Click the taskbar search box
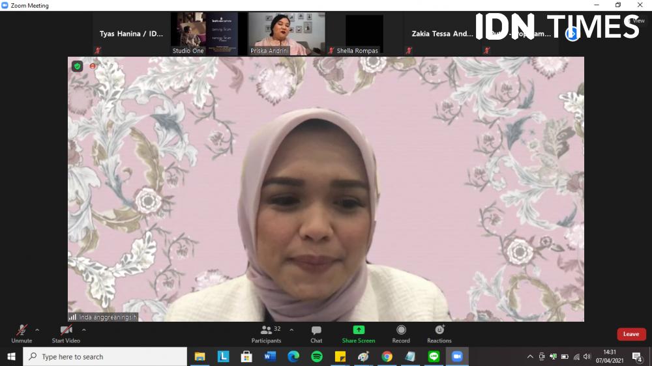Screen dimensions: 652x366 point(105,356)
